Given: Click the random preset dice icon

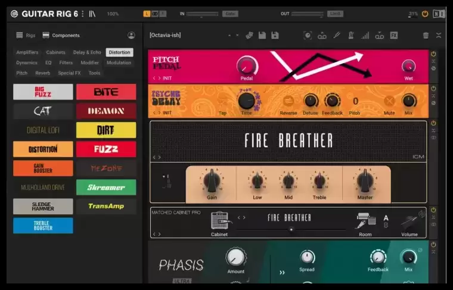Looking at the screenshot, I should pyautogui.click(x=249, y=35).
